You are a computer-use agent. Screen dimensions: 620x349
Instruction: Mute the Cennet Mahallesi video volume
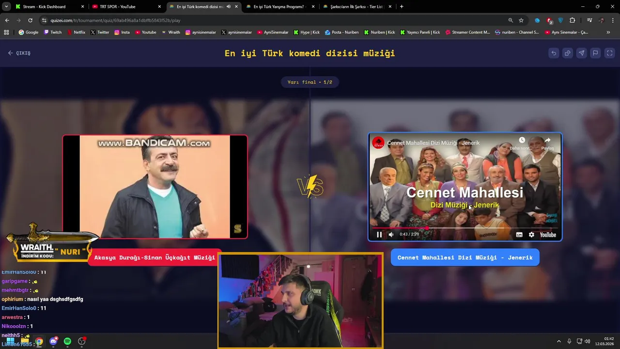tap(391, 235)
